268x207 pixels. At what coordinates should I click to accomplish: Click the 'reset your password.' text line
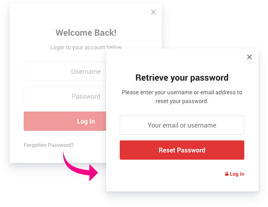coord(182,101)
